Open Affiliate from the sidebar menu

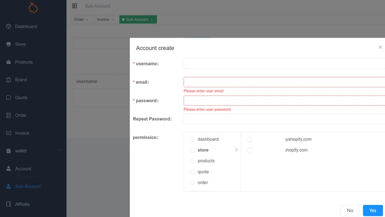(22, 204)
